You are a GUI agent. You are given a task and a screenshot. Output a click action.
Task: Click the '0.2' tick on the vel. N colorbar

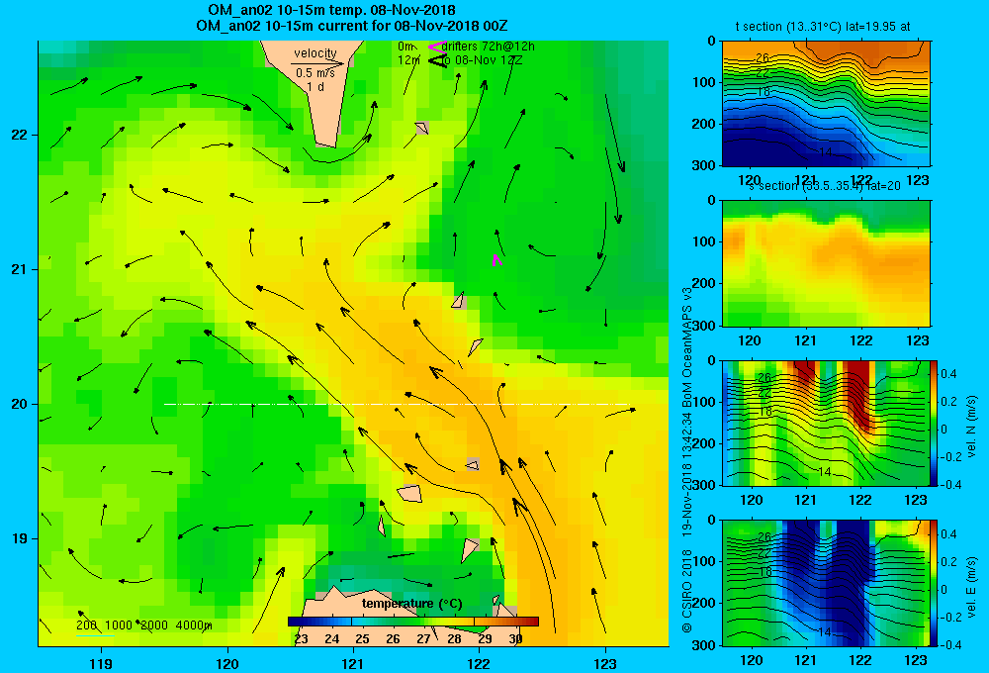(x=948, y=402)
